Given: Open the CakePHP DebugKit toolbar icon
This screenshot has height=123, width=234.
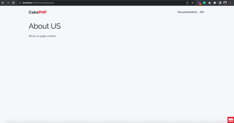Looking at the screenshot, I should 230,120.
